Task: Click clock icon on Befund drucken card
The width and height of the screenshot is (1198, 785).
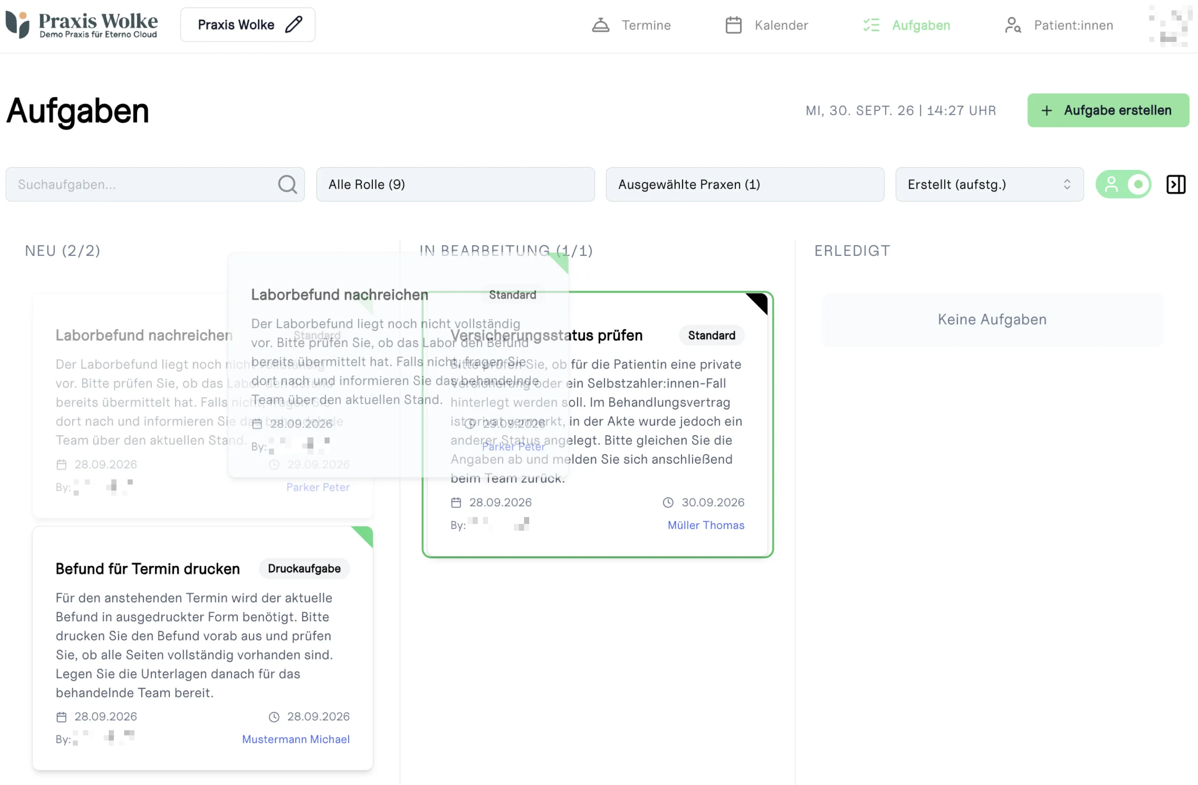Action: 274,717
